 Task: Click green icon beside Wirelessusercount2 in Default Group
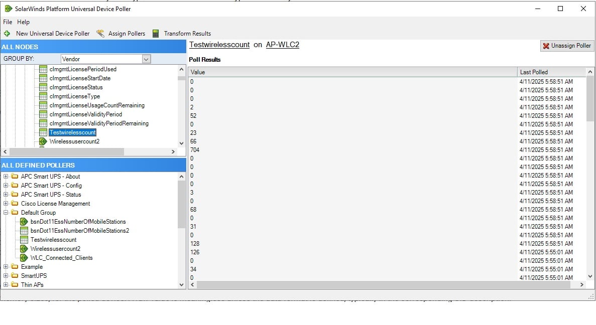tap(24, 249)
